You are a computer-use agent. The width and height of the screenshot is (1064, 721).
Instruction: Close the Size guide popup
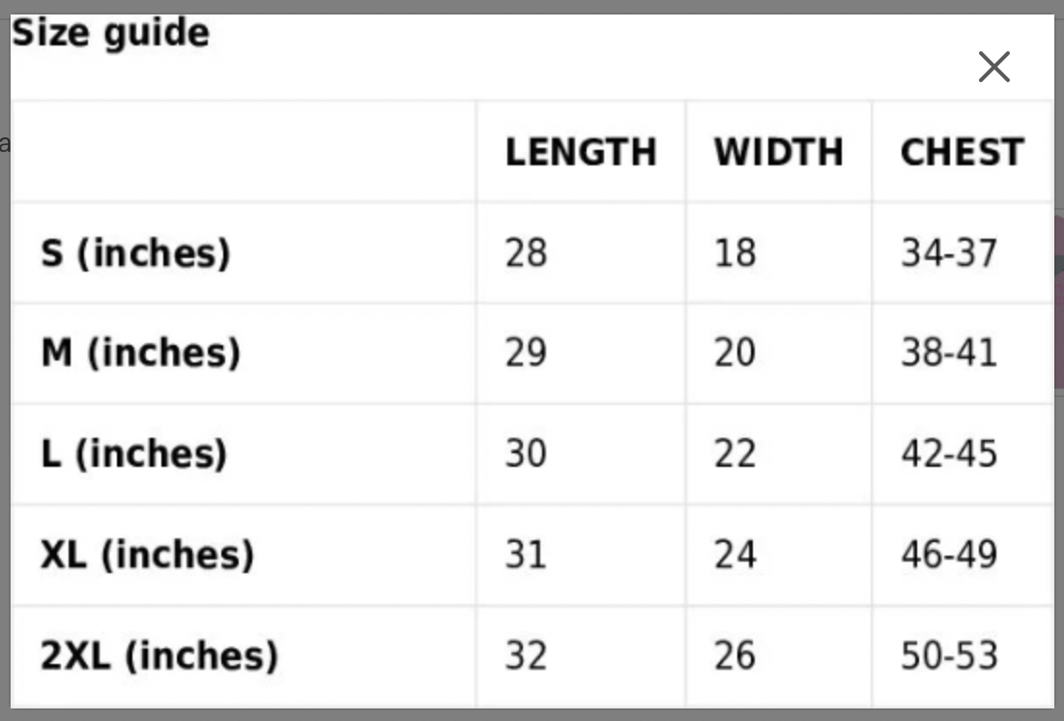993,68
